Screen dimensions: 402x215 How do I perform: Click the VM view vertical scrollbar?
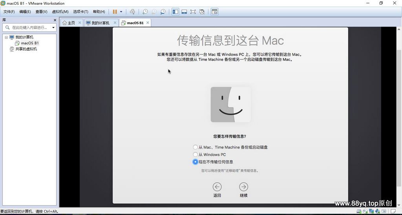399,117
